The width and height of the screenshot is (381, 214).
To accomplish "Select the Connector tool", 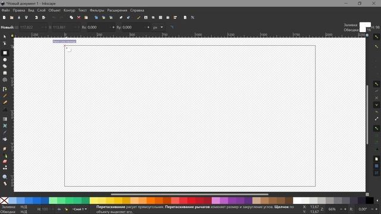I will [x=5, y=168].
